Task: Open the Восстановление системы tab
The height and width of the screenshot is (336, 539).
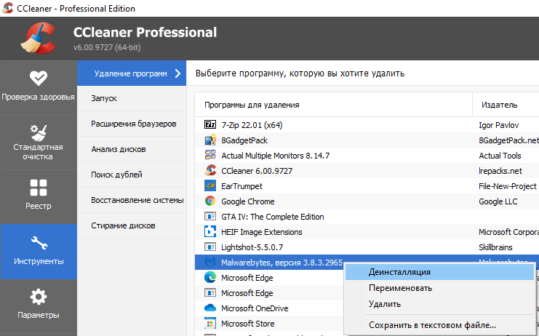Action: point(132,200)
